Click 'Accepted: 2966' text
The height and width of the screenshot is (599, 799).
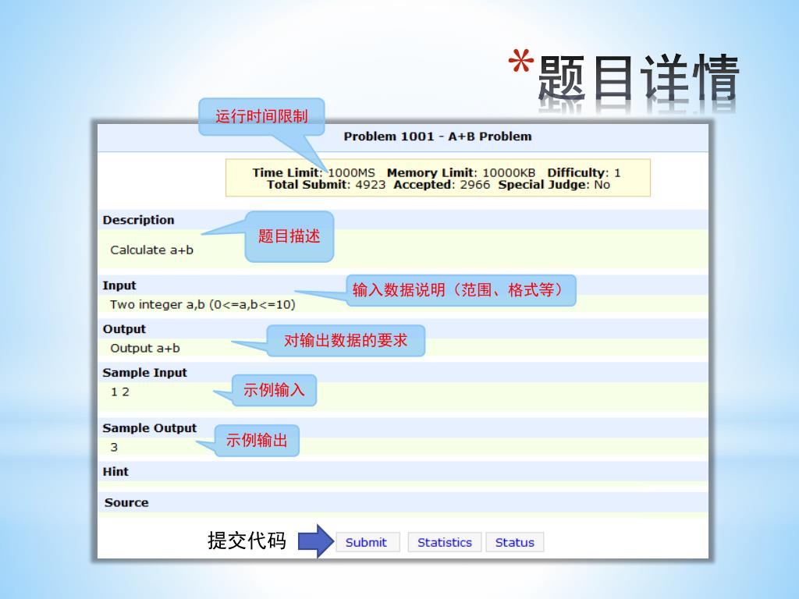click(x=442, y=184)
